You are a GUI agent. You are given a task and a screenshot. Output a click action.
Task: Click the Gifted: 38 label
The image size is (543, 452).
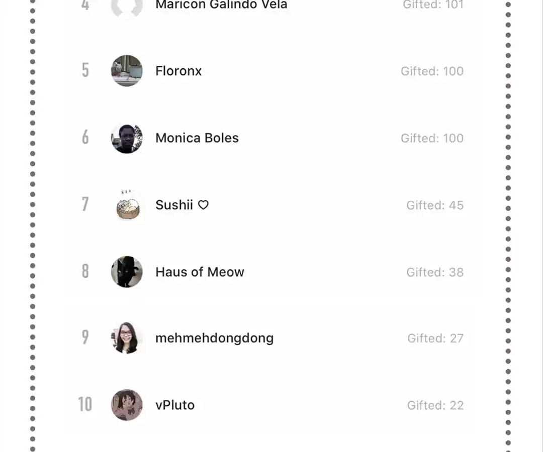435,272
